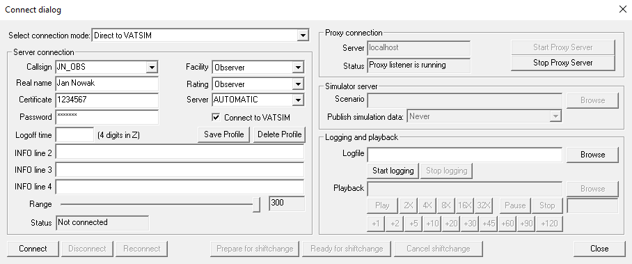The height and width of the screenshot is (264, 632).
Task: Click the Real name field
Action: click(106, 84)
